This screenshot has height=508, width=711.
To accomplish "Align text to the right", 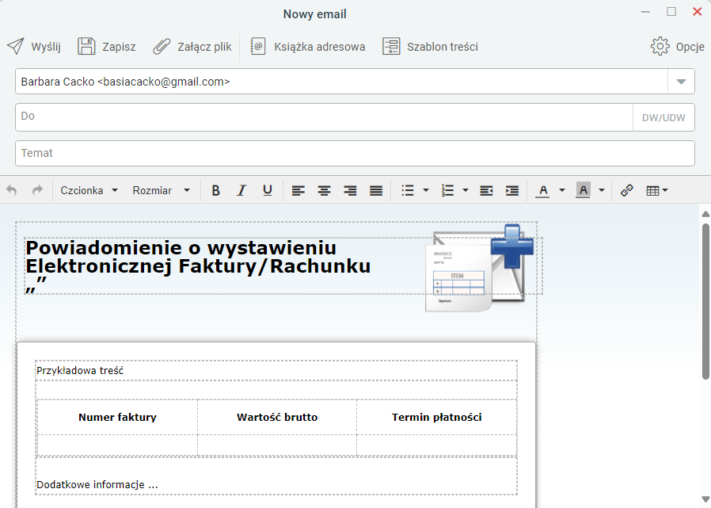I will (350, 191).
